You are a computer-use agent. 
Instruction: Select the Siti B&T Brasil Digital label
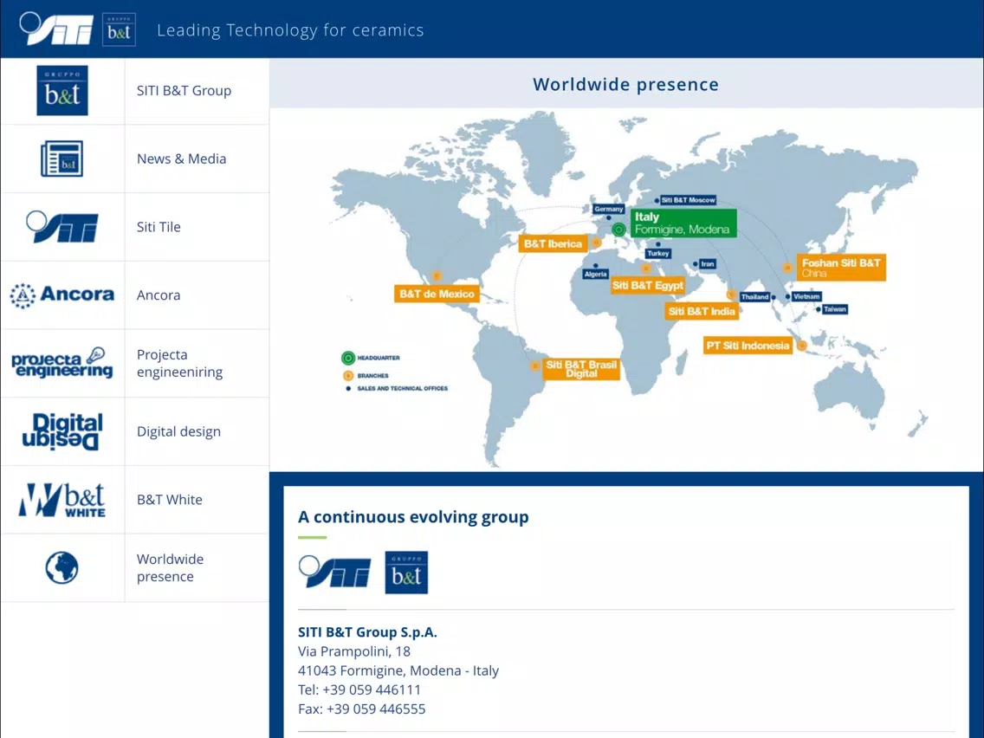pos(581,369)
